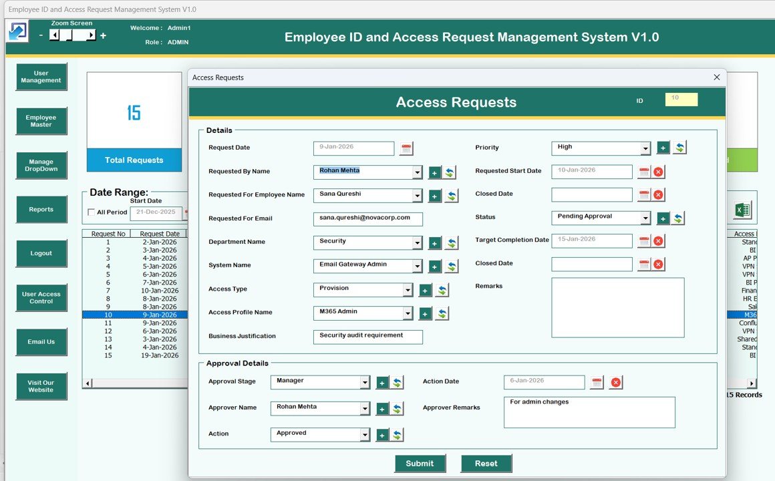This screenshot has height=481, width=775.
Task: Refresh the Access Profile Name list
Action: click(442, 313)
